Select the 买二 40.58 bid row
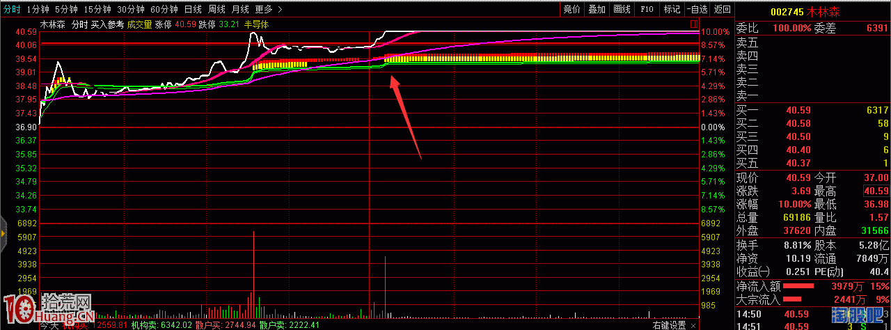This screenshot has width=891, height=330. [x=813, y=123]
